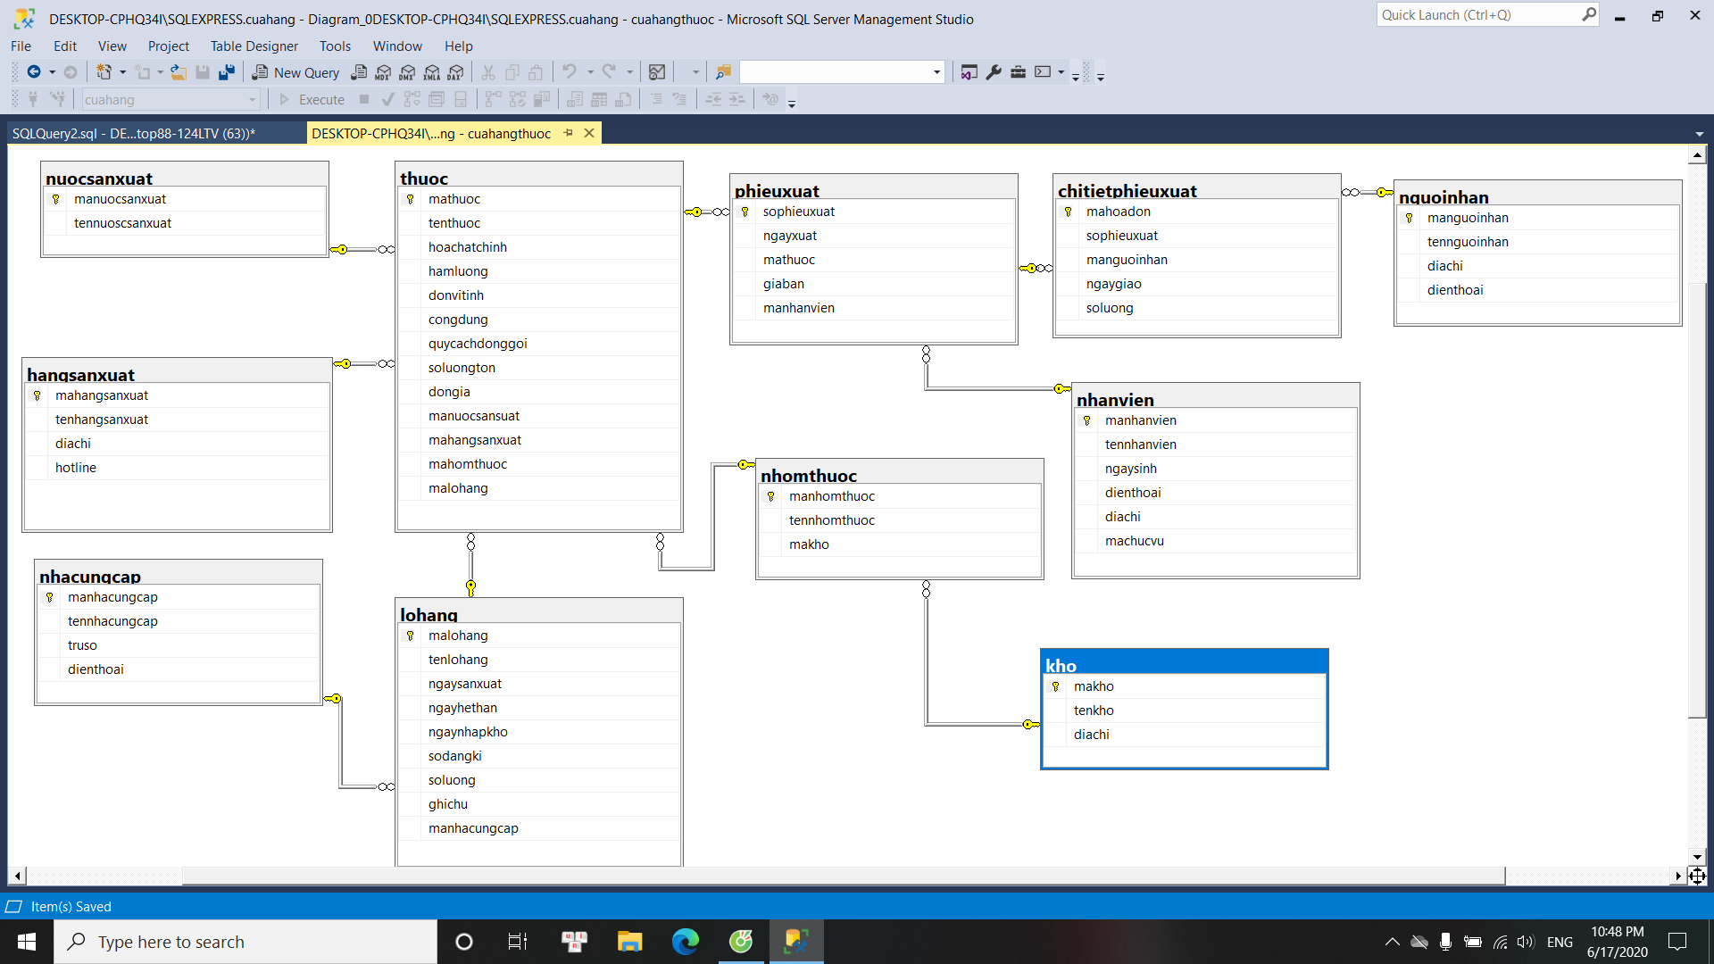Click the DAX query icon
Image resolution: width=1714 pixels, height=964 pixels.
(x=456, y=72)
